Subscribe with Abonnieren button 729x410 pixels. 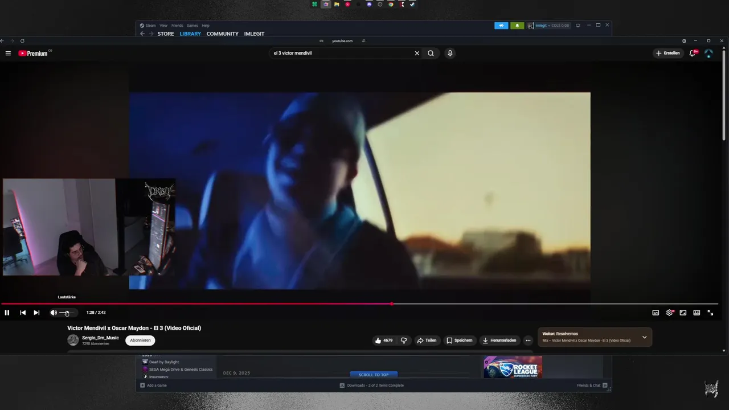tap(140, 341)
